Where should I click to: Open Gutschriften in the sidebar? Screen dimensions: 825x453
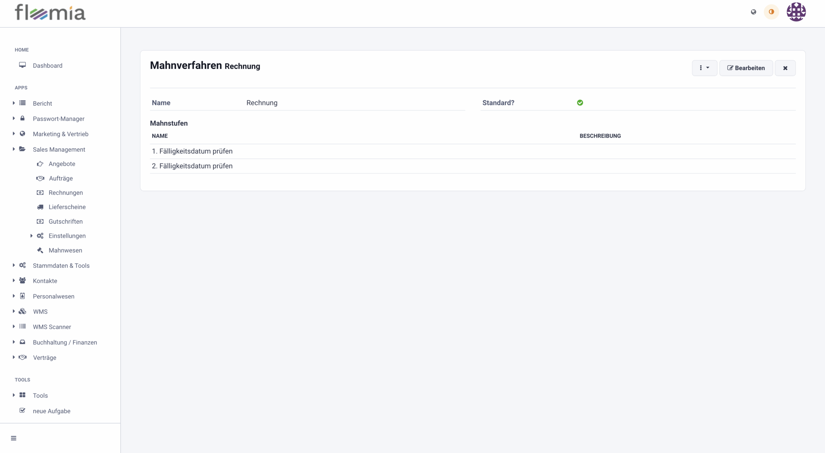coord(65,221)
